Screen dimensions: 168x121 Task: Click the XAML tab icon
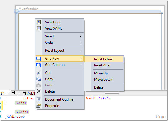pos(24,94)
